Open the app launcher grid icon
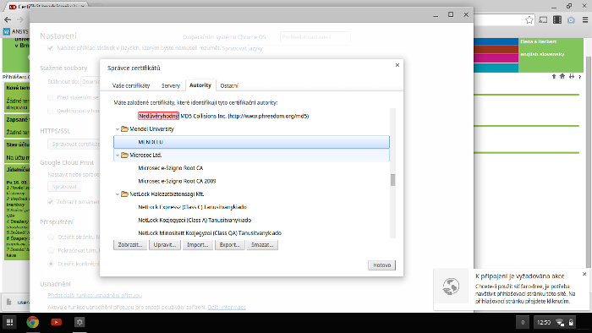The width and height of the screenshot is (592, 333). point(10,322)
